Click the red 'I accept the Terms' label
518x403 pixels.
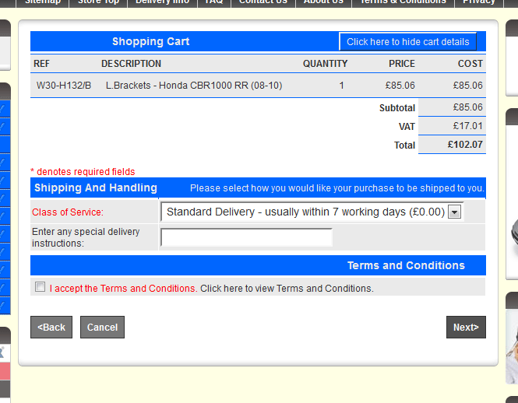tap(123, 289)
